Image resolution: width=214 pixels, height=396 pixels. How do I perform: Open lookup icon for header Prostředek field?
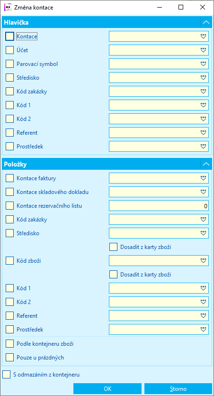tap(204, 146)
